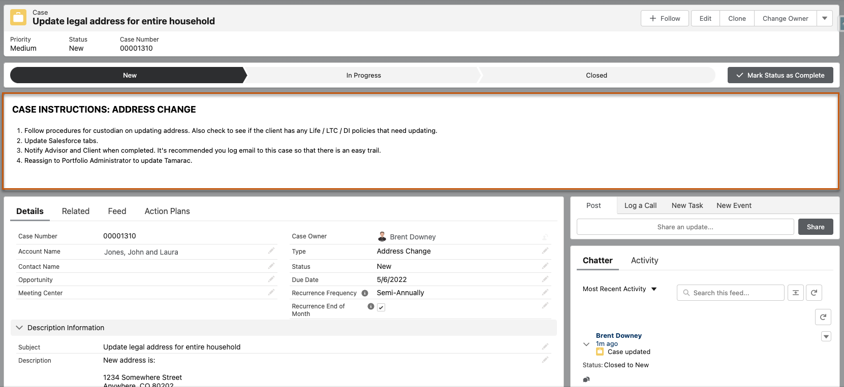Click edit pencil beside Due Date
844x387 pixels.
[545, 279]
